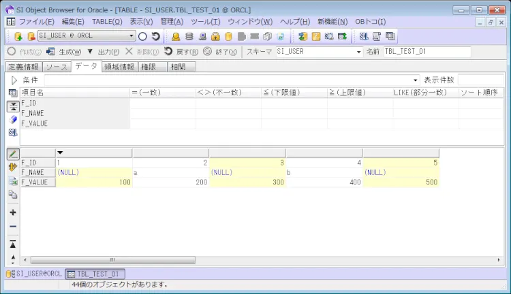511x294 pixels.
Task: Open the 新機能(N) menu
Action: click(332, 22)
